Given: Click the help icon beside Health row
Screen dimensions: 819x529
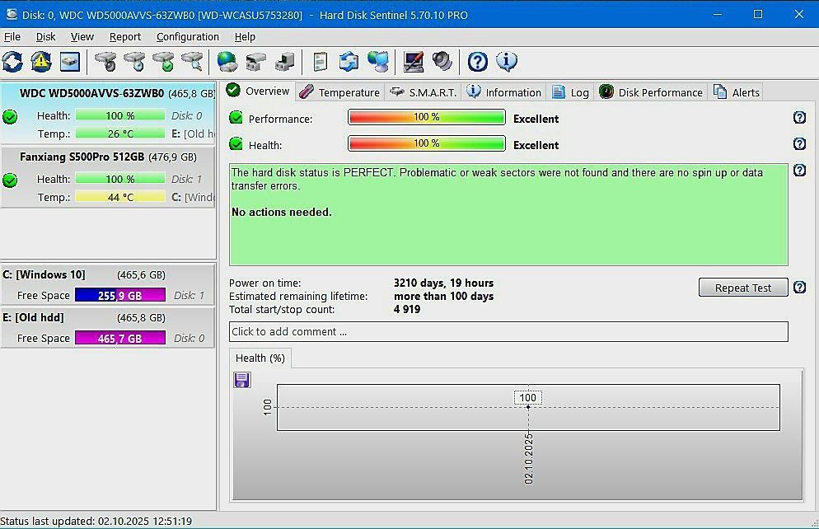Looking at the screenshot, I should [799, 143].
